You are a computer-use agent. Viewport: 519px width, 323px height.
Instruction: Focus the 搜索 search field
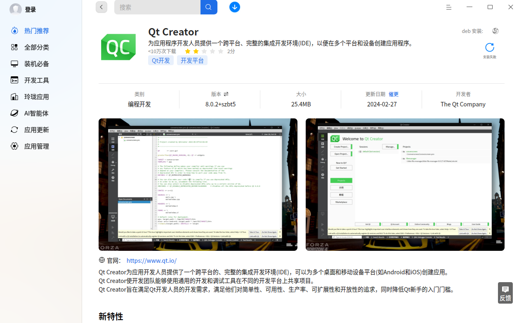158,7
